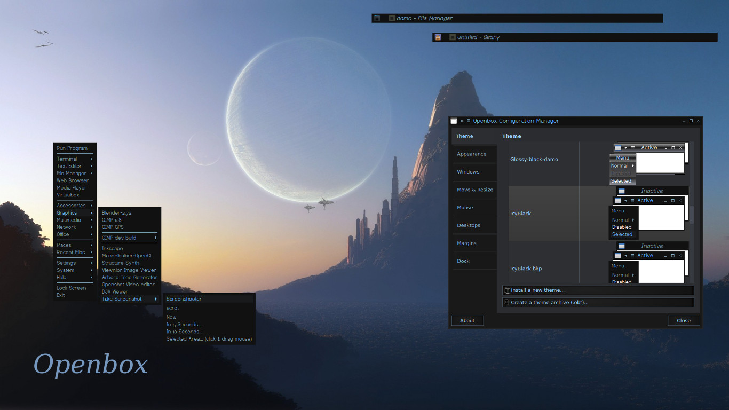Expand the Places submenu arrow

pyautogui.click(x=91, y=245)
